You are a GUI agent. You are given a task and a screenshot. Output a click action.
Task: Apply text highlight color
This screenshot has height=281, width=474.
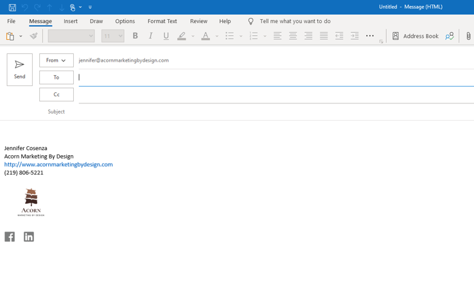[x=181, y=36]
